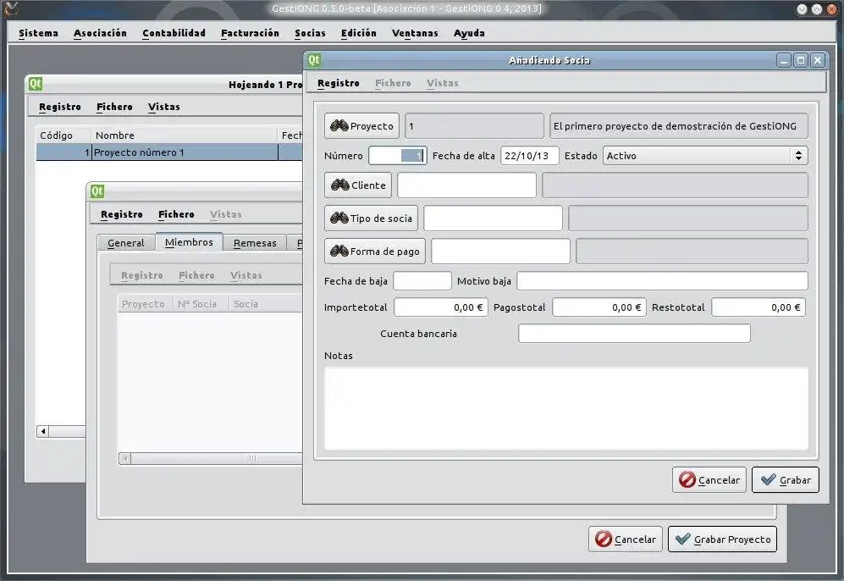
Task: Click the Nº Socia column header
Action: (x=200, y=304)
